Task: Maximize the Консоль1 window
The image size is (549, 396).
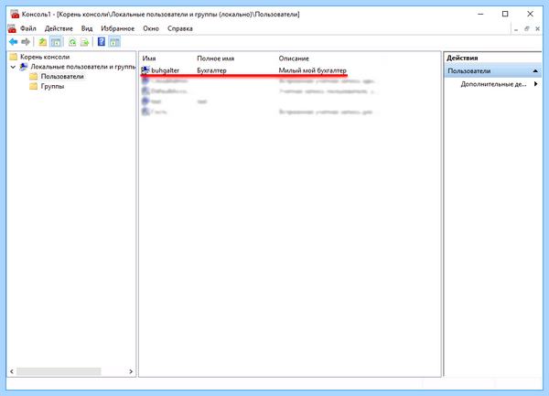Action: click(505, 14)
